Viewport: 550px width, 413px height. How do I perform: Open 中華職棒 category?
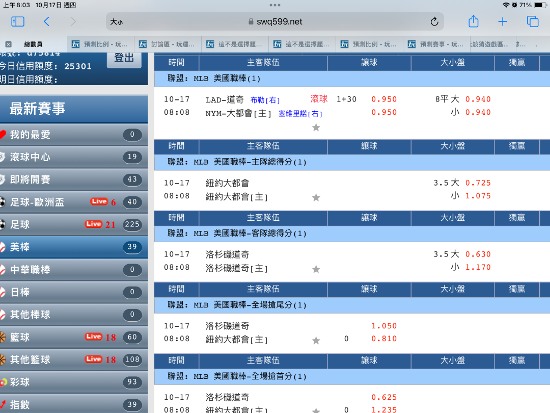[74, 269]
